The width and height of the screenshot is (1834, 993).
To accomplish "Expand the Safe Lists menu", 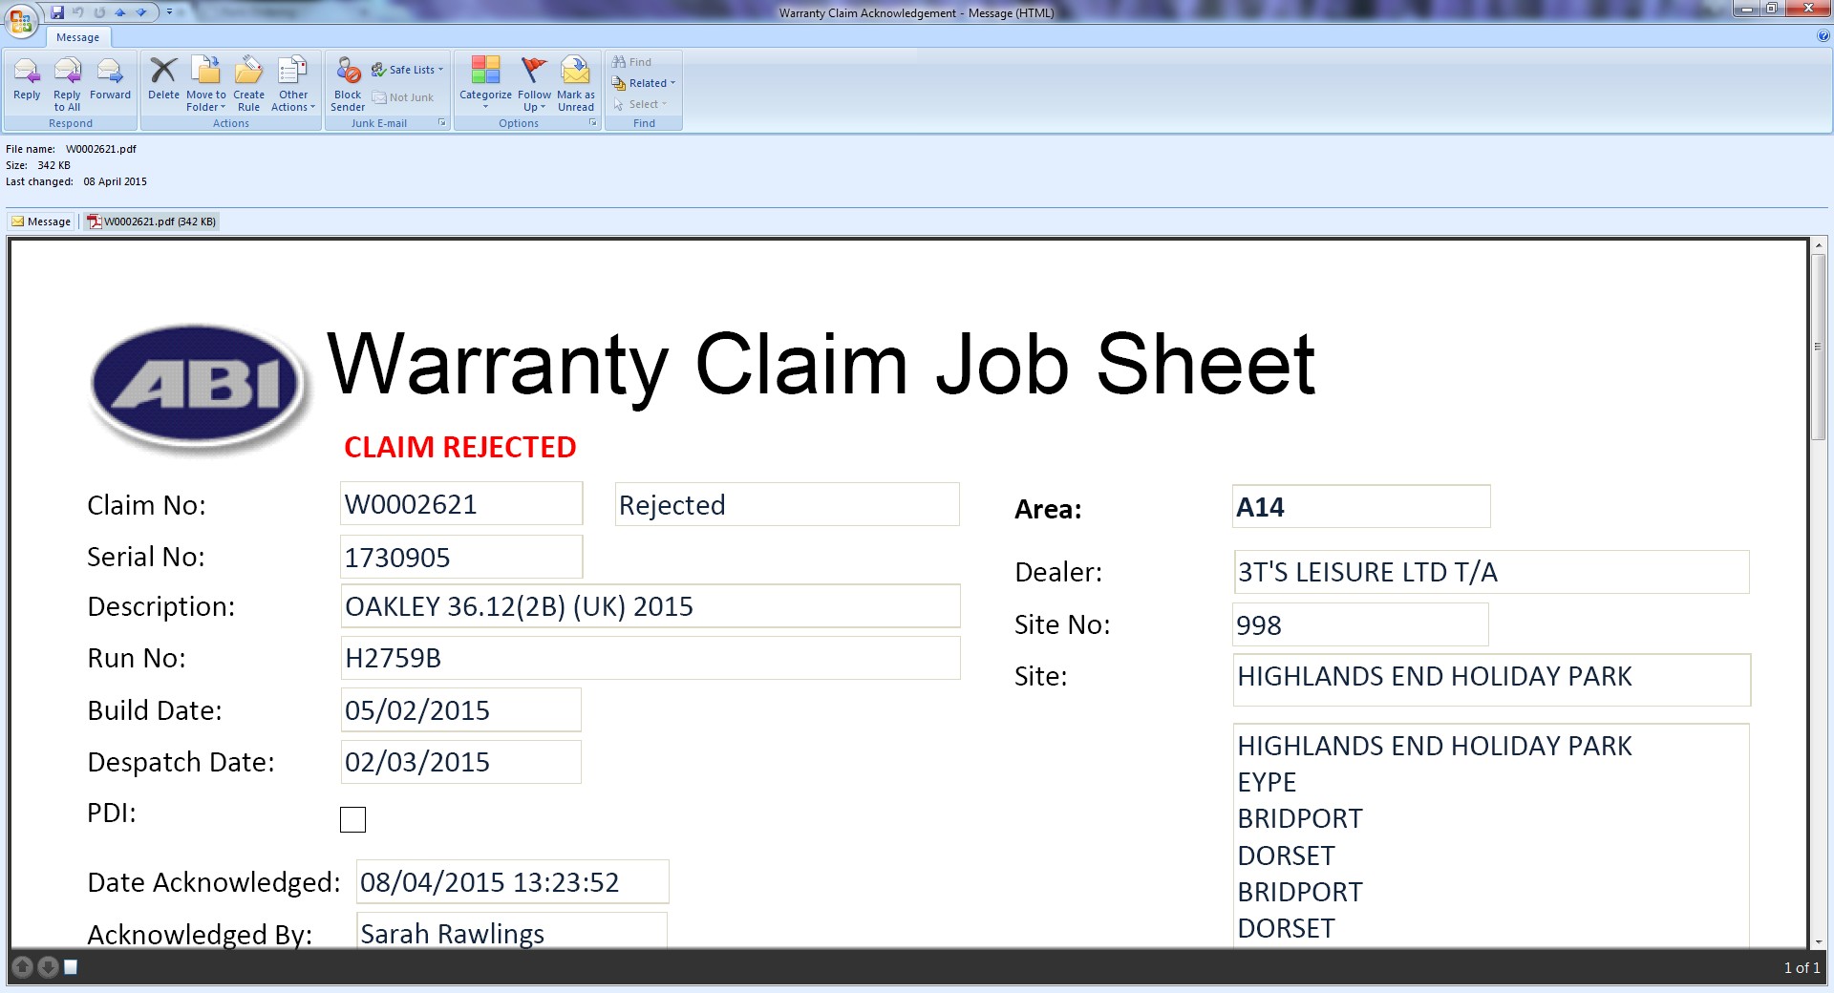I will [x=409, y=70].
